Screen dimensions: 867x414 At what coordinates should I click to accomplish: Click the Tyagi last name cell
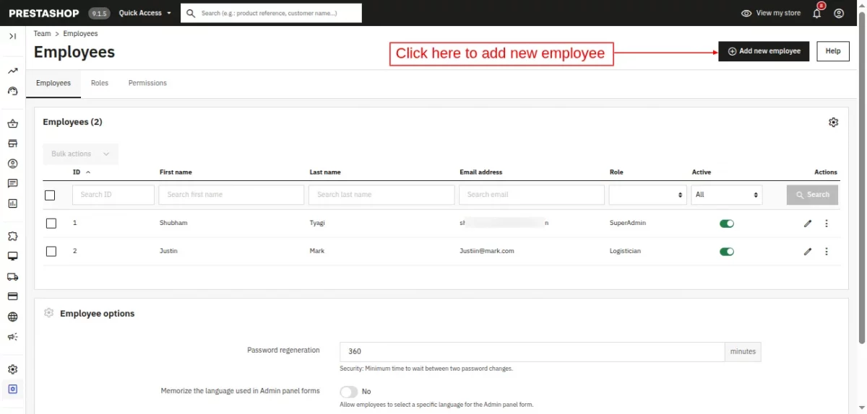[x=317, y=223]
